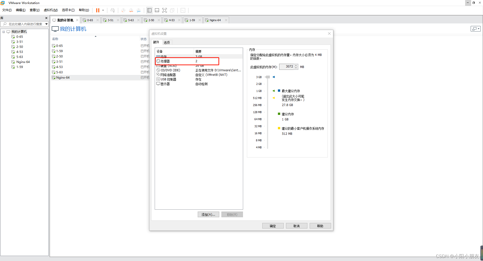The width and height of the screenshot is (483, 261).
Task: Switch to the 选项 tab in settings dialog
Action: pos(167,42)
